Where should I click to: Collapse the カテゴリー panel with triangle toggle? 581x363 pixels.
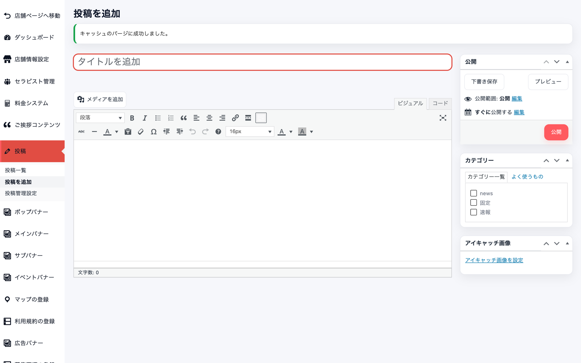[567, 160]
